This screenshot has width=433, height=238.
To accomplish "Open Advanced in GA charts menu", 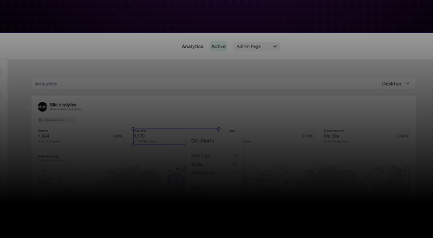I will click(203, 173).
